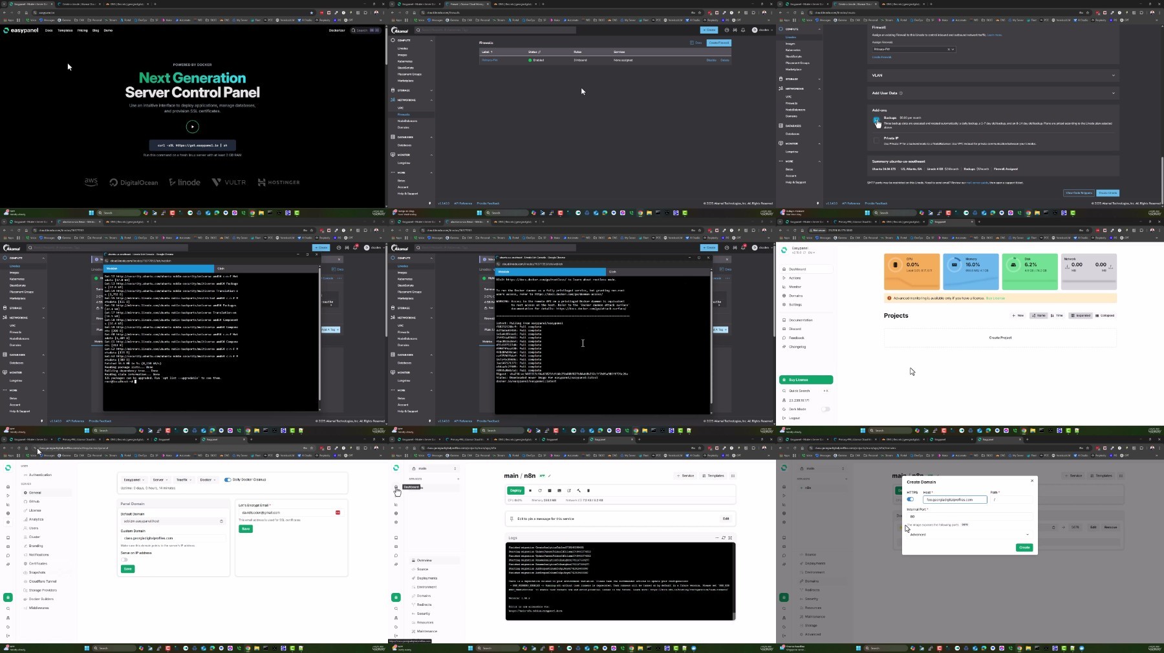Click the green Disk usage card
1164x653 pixels.
tap(1030, 272)
